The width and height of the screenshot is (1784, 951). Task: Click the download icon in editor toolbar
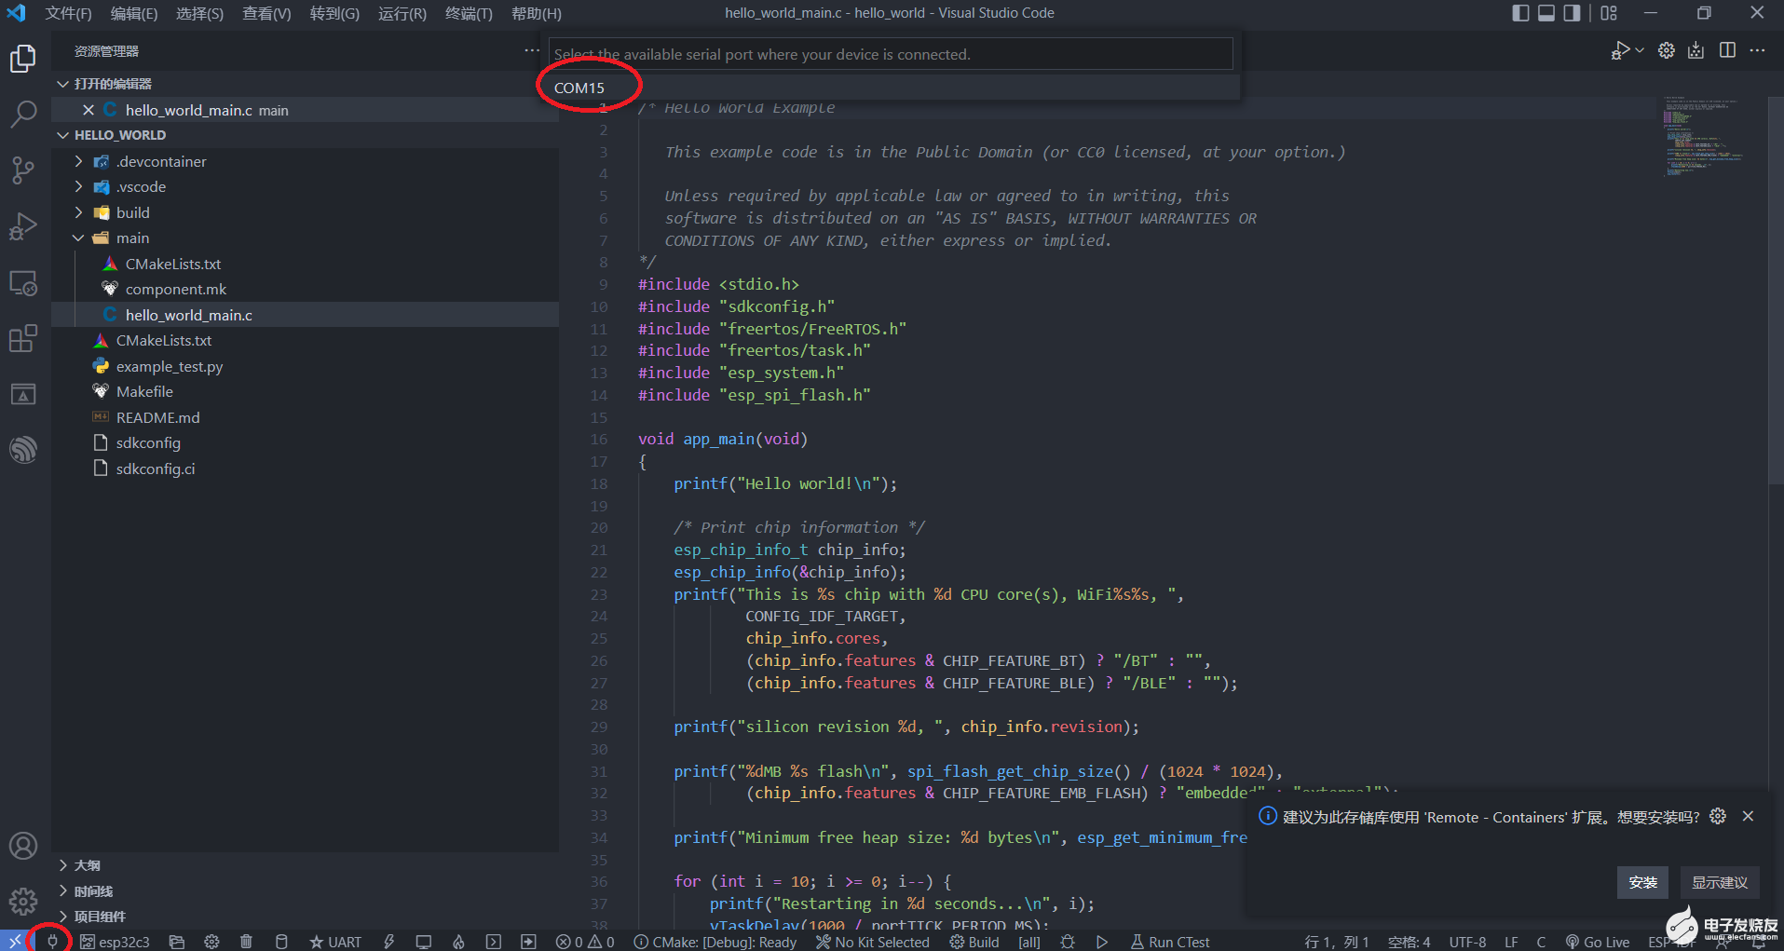point(1696,50)
